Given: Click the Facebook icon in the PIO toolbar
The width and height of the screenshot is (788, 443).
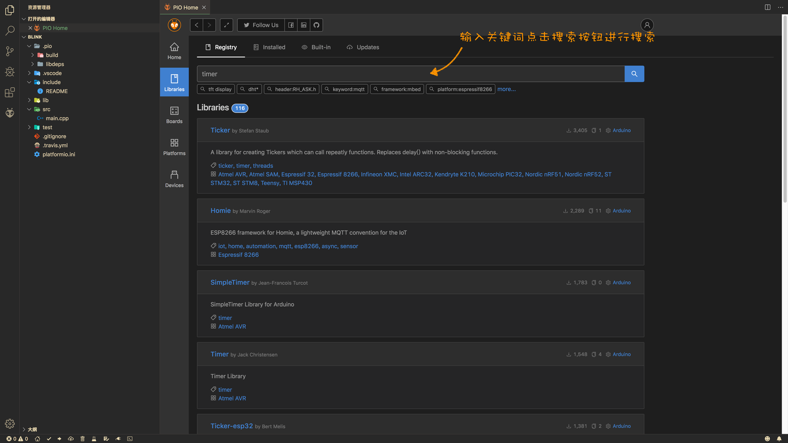Looking at the screenshot, I should 291,25.
